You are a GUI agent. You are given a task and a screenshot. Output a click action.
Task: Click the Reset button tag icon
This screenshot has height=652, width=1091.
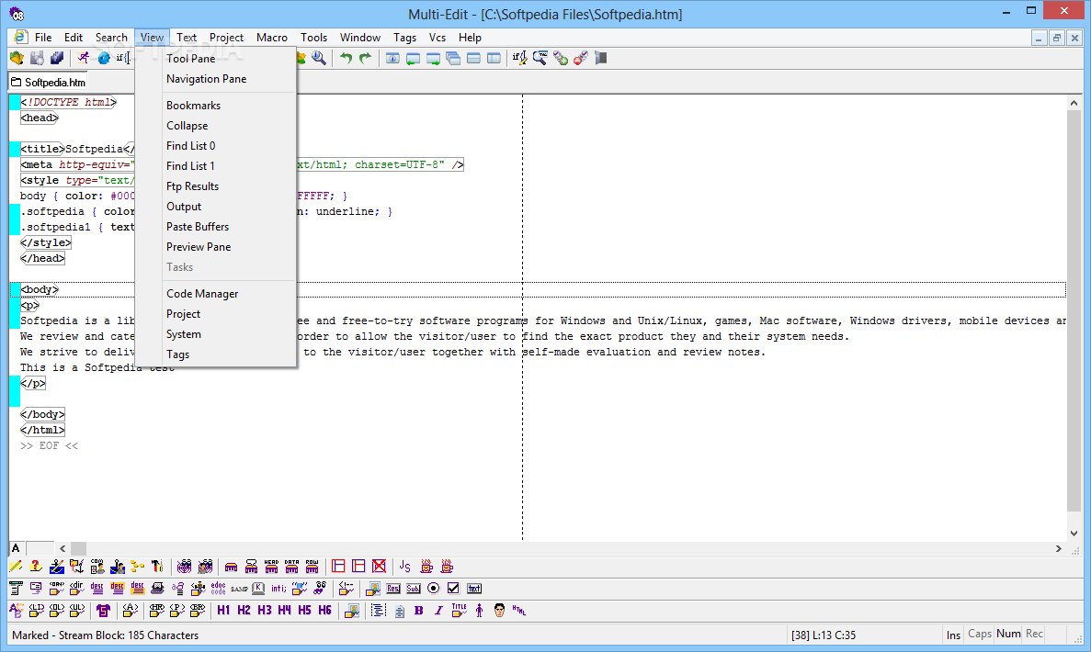393,589
